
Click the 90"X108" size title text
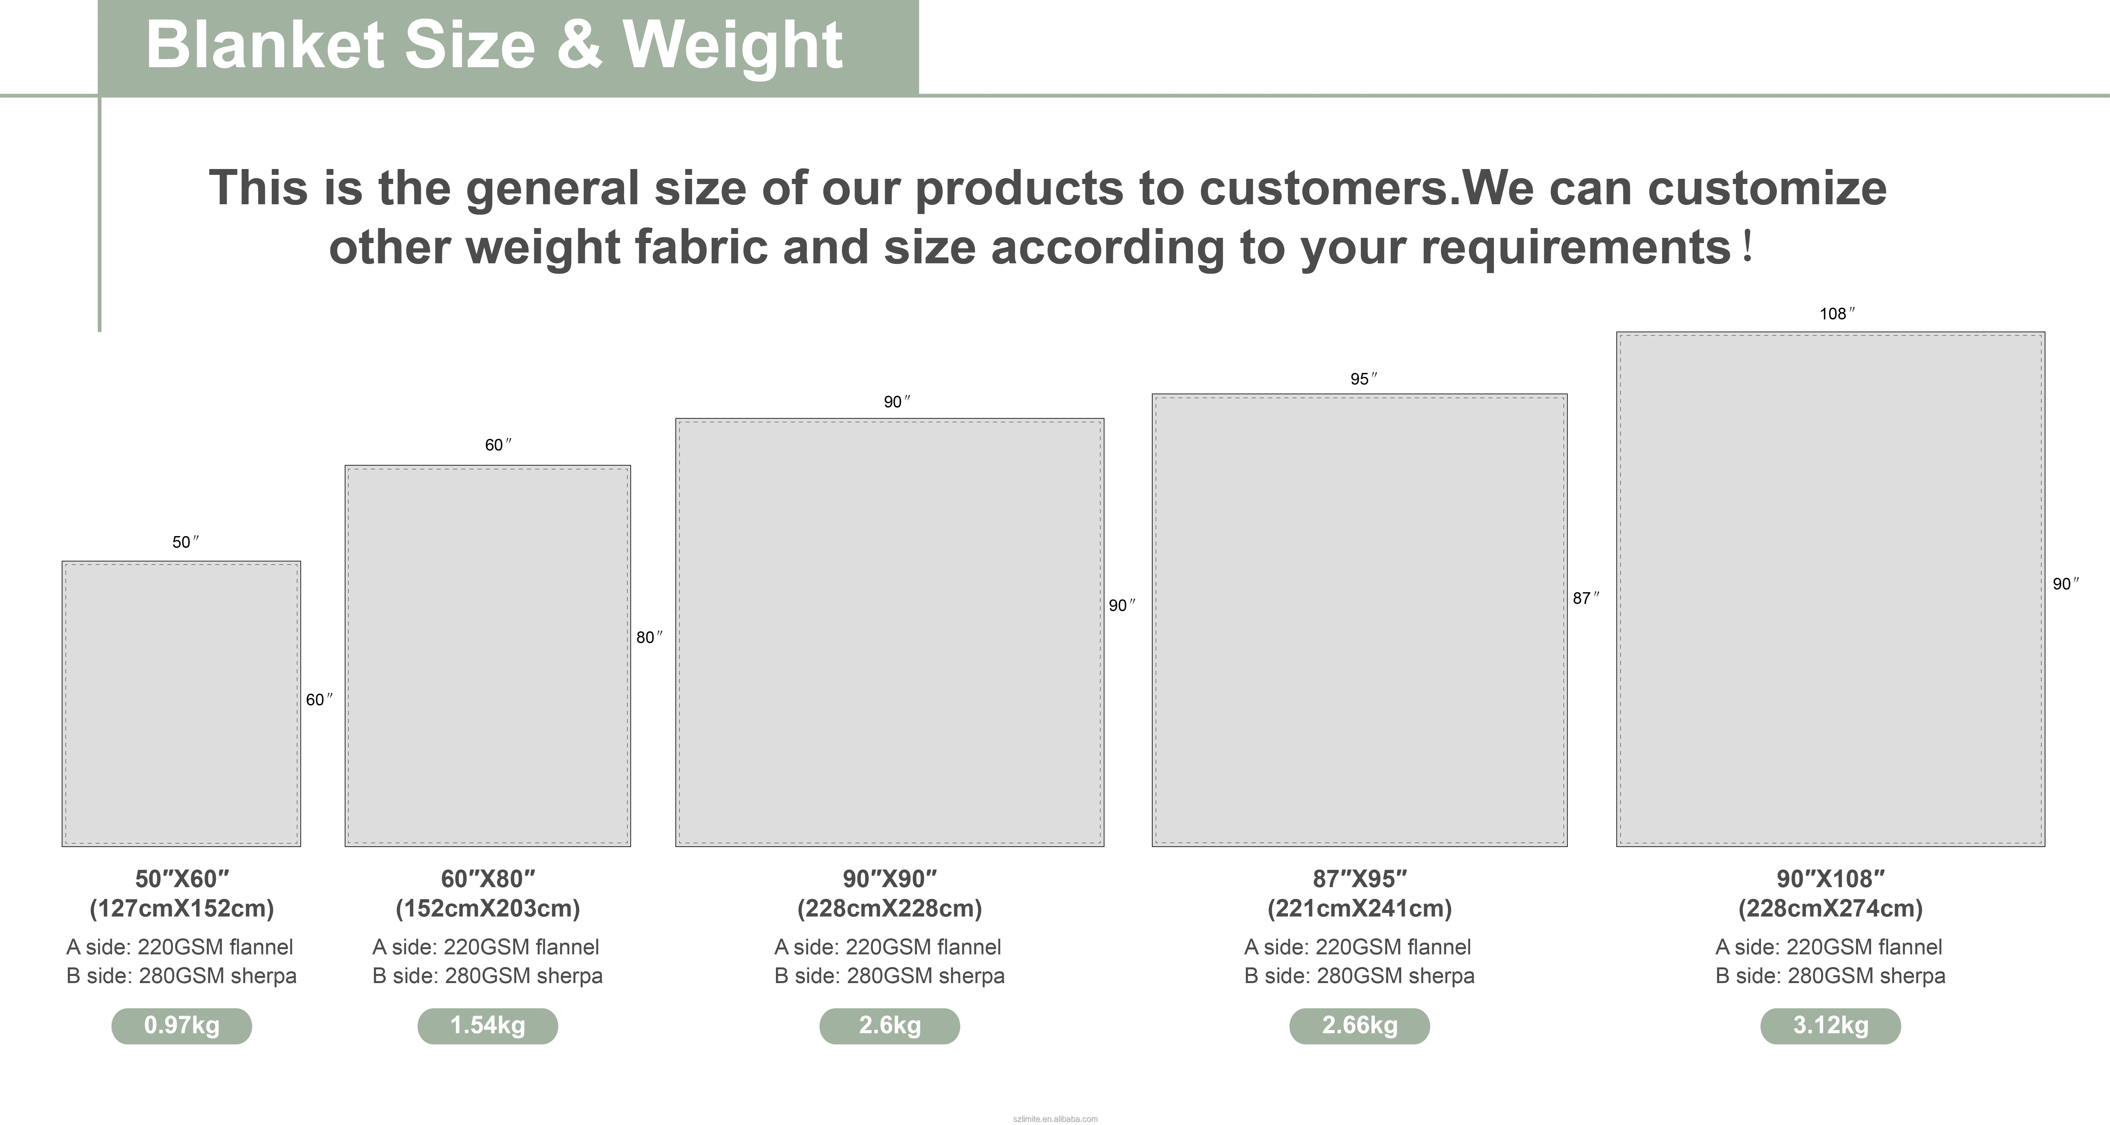point(1831,879)
